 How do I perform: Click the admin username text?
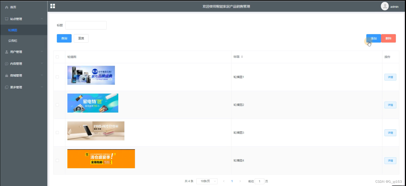(x=394, y=7)
